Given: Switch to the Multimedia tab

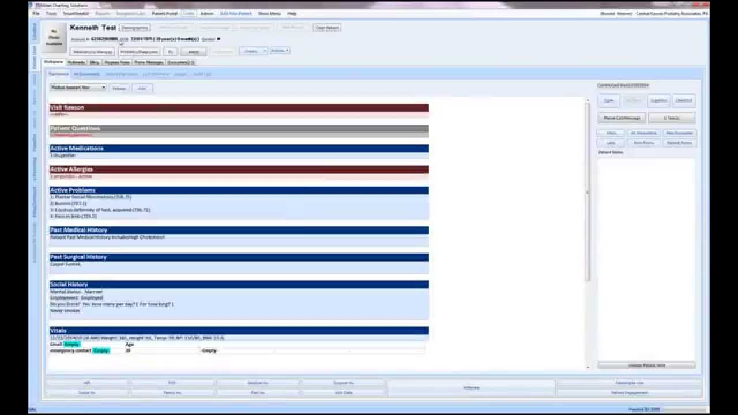Looking at the screenshot, I should pyautogui.click(x=76, y=62).
